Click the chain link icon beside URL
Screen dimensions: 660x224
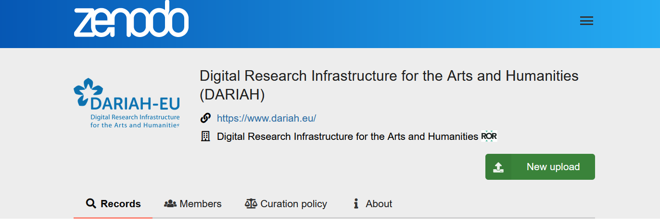point(205,118)
